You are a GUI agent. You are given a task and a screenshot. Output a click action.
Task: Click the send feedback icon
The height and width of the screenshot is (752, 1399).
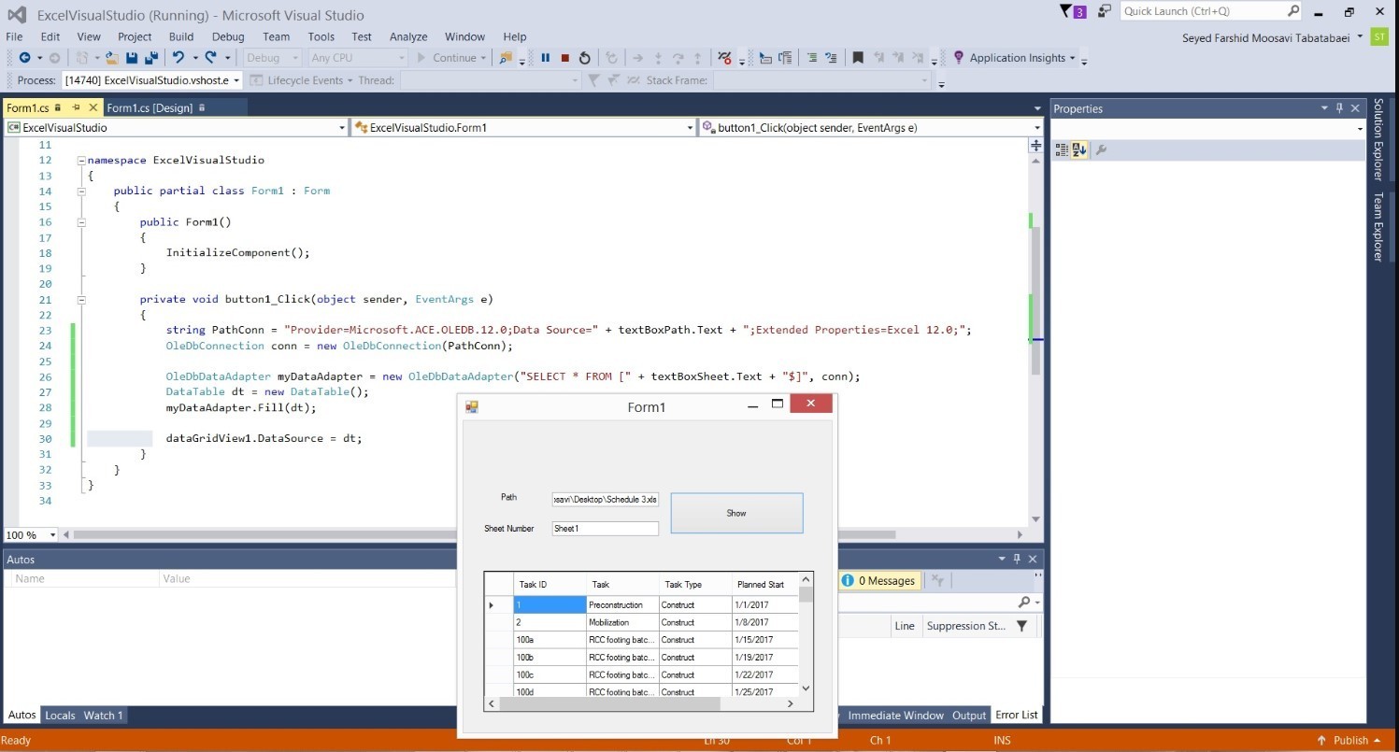tap(1105, 12)
